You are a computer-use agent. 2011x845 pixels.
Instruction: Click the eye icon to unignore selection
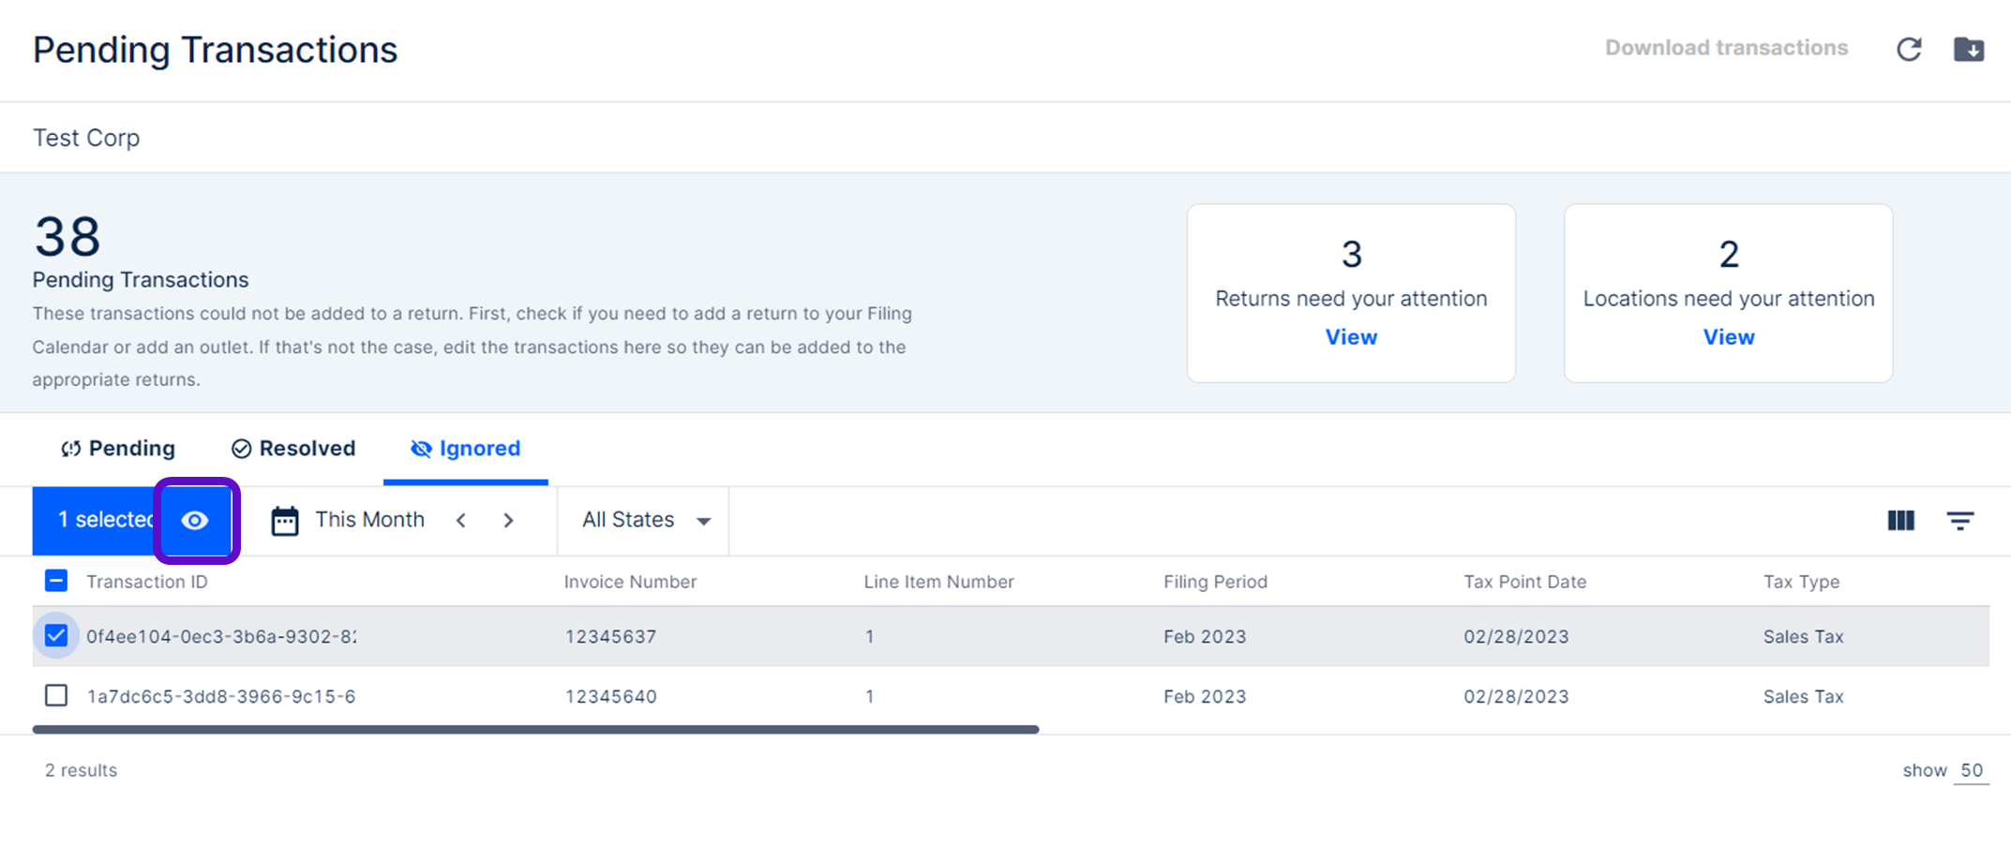click(x=195, y=521)
